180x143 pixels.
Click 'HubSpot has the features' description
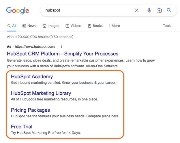pos(65,116)
